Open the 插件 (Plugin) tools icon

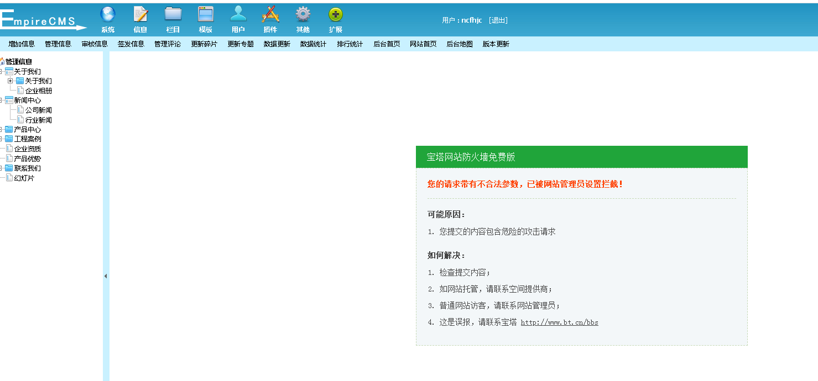pos(270,14)
